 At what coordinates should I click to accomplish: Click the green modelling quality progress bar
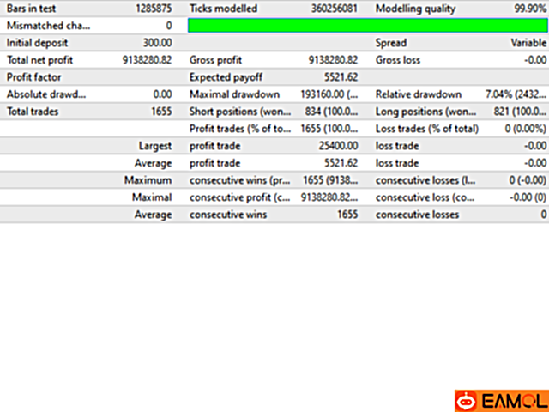click(368, 26)
